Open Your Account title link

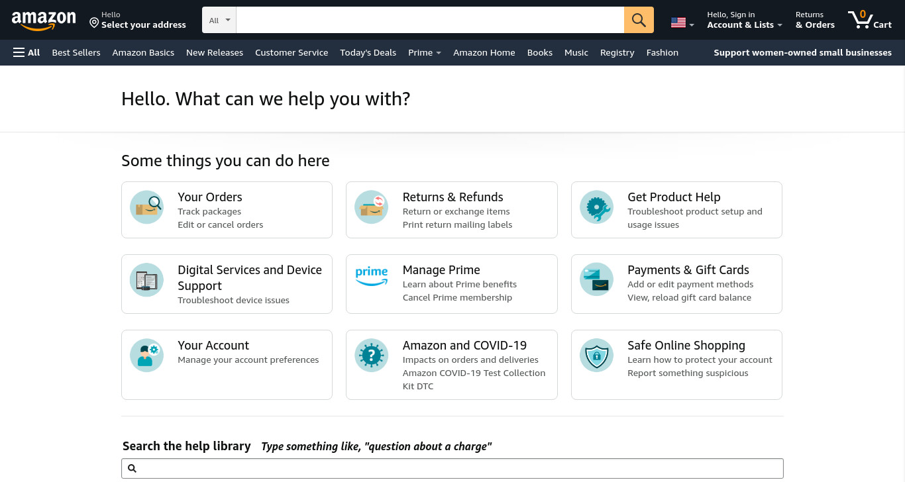[213, 346]
